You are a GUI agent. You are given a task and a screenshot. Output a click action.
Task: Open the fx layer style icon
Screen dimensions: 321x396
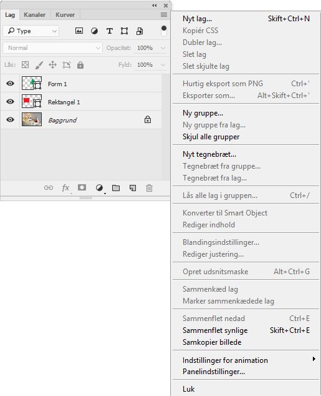click(x=65, y=188)
